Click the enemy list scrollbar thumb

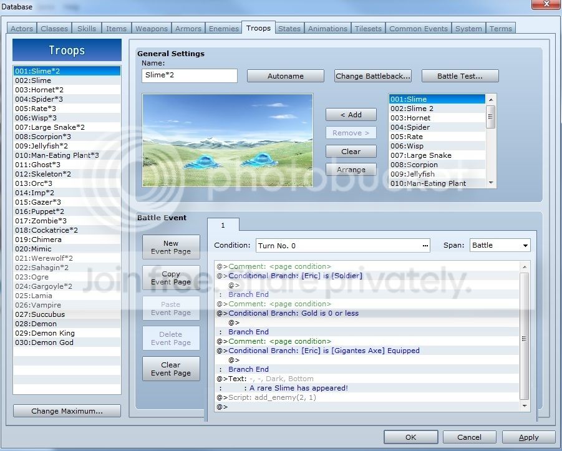[x=491, y=117]
